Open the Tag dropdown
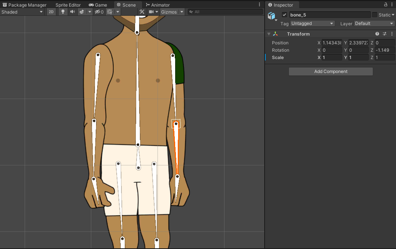 tap(312, 23)
